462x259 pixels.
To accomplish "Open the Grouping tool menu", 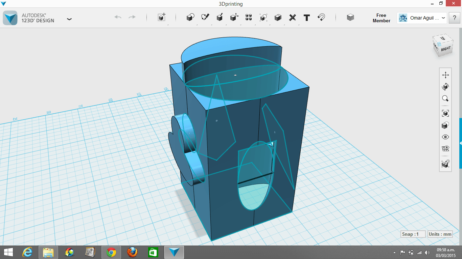I will point(263,18).
